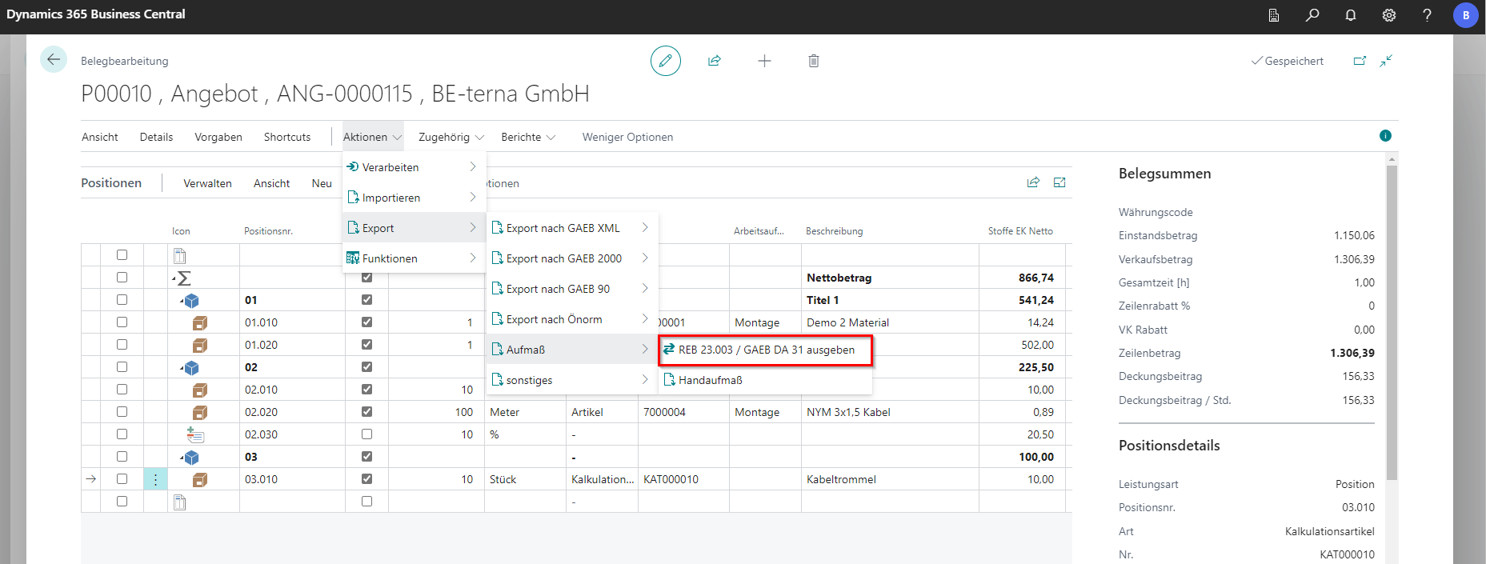Select the row checkbox for position 03.010
Image resolution: width=1486 pixels, height=564 pixels.
[x=122, y=479]
